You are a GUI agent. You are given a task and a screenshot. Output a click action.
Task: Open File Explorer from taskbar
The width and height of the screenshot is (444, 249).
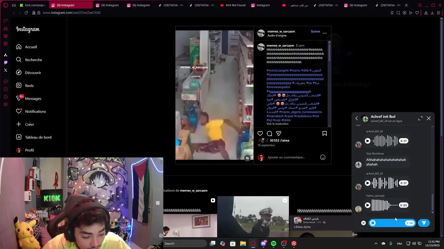(243, 243)
